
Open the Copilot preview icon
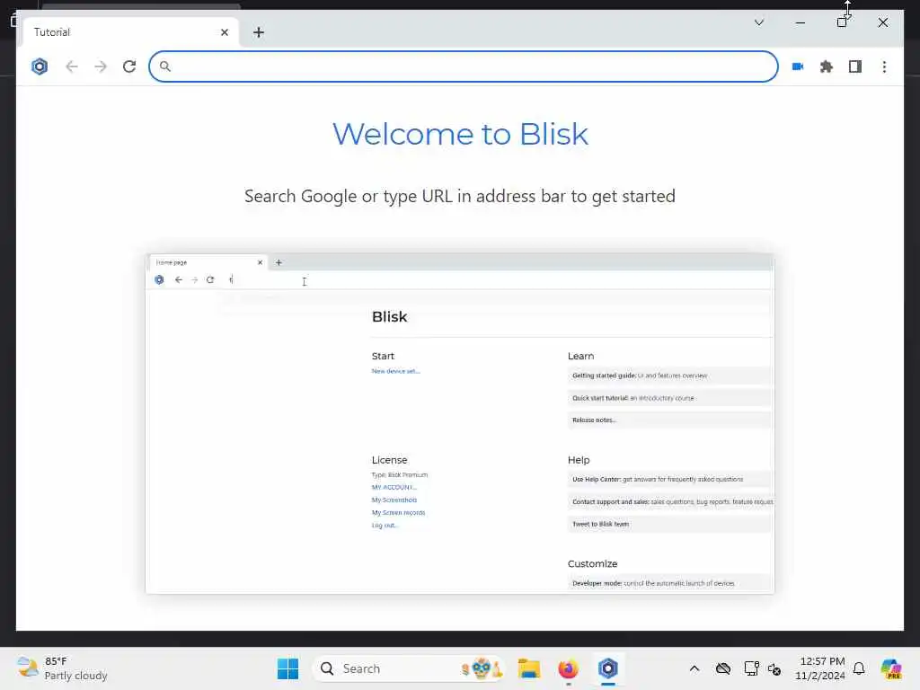click(890, 668)
